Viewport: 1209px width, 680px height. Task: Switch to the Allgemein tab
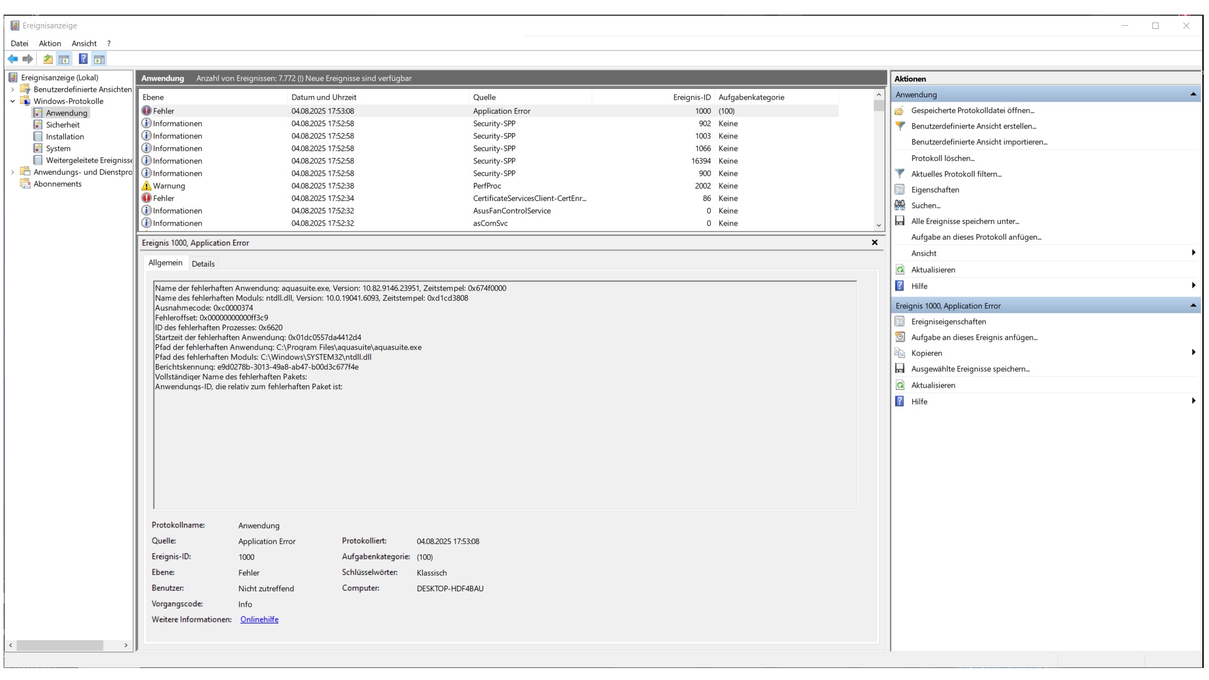click(x=165, y=263)
